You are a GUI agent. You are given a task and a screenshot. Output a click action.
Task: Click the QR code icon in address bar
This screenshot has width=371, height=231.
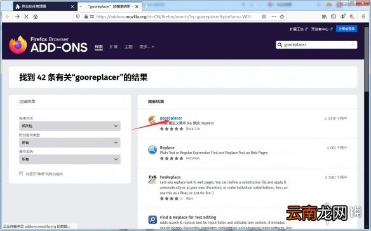[264, 16]
